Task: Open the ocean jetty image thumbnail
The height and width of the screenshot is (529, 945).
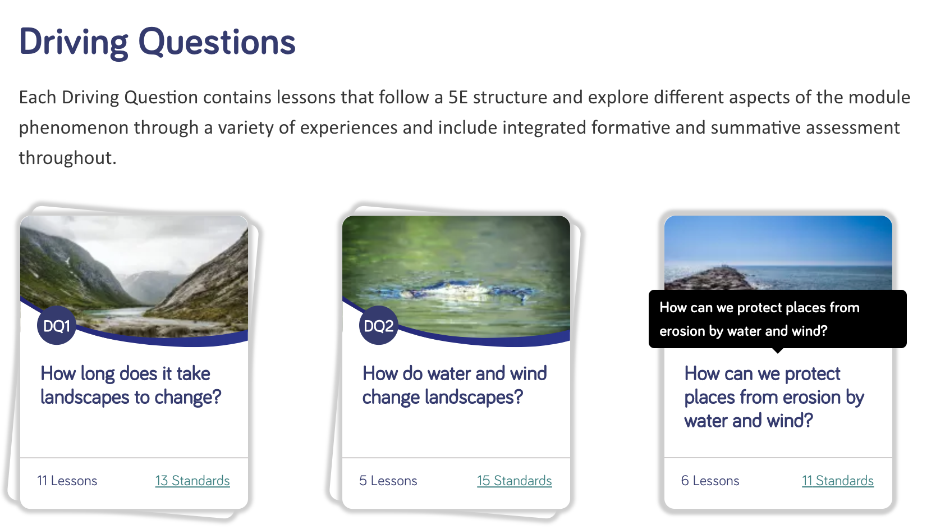Action: tap(778, 252)
